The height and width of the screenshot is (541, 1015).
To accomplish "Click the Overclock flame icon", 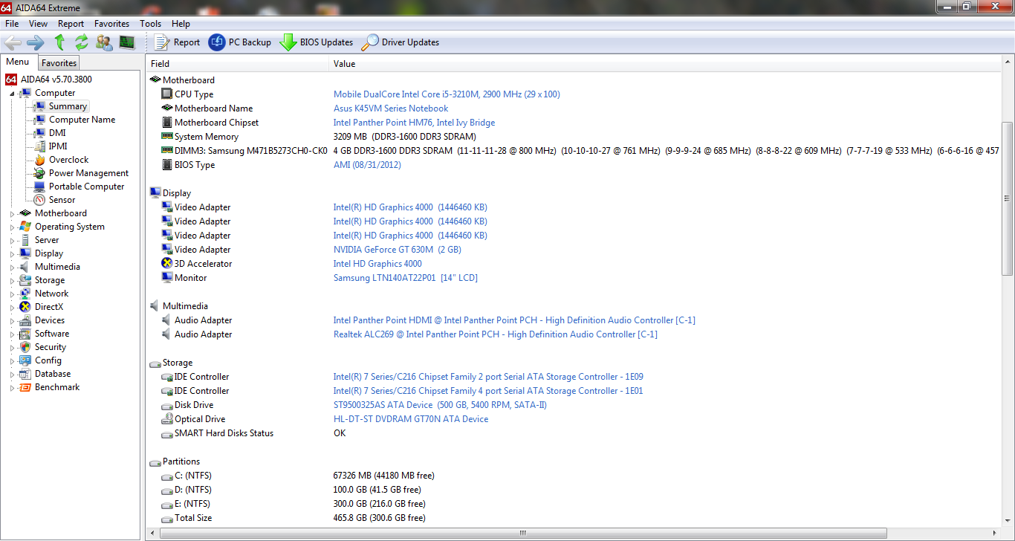I will point(39,160).
